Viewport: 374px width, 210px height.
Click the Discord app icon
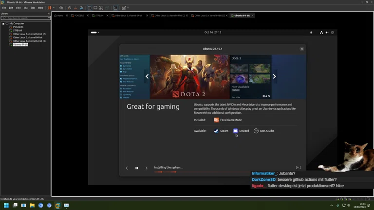pos(235,131)
